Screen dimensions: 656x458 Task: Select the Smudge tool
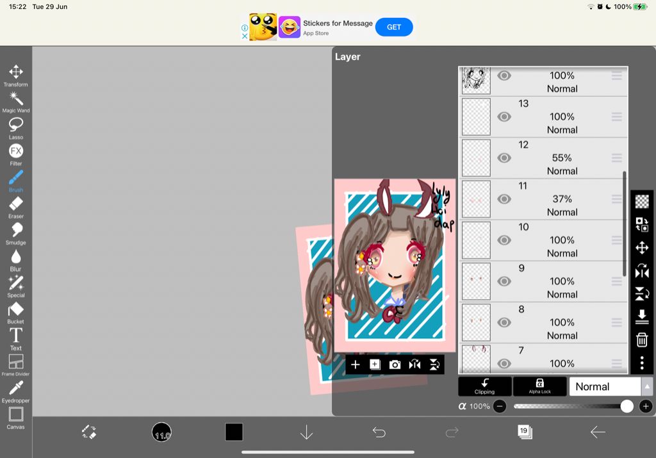click(16, 234)
